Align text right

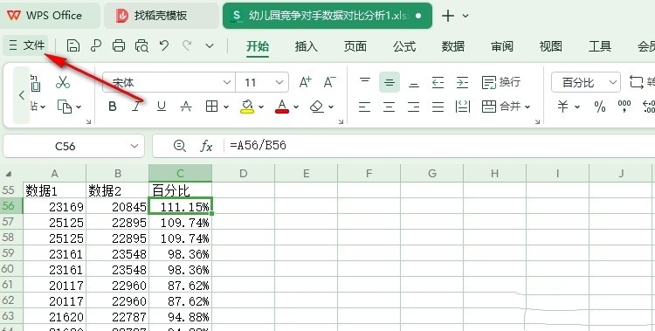pyautogui.click(x=413, y=107)
